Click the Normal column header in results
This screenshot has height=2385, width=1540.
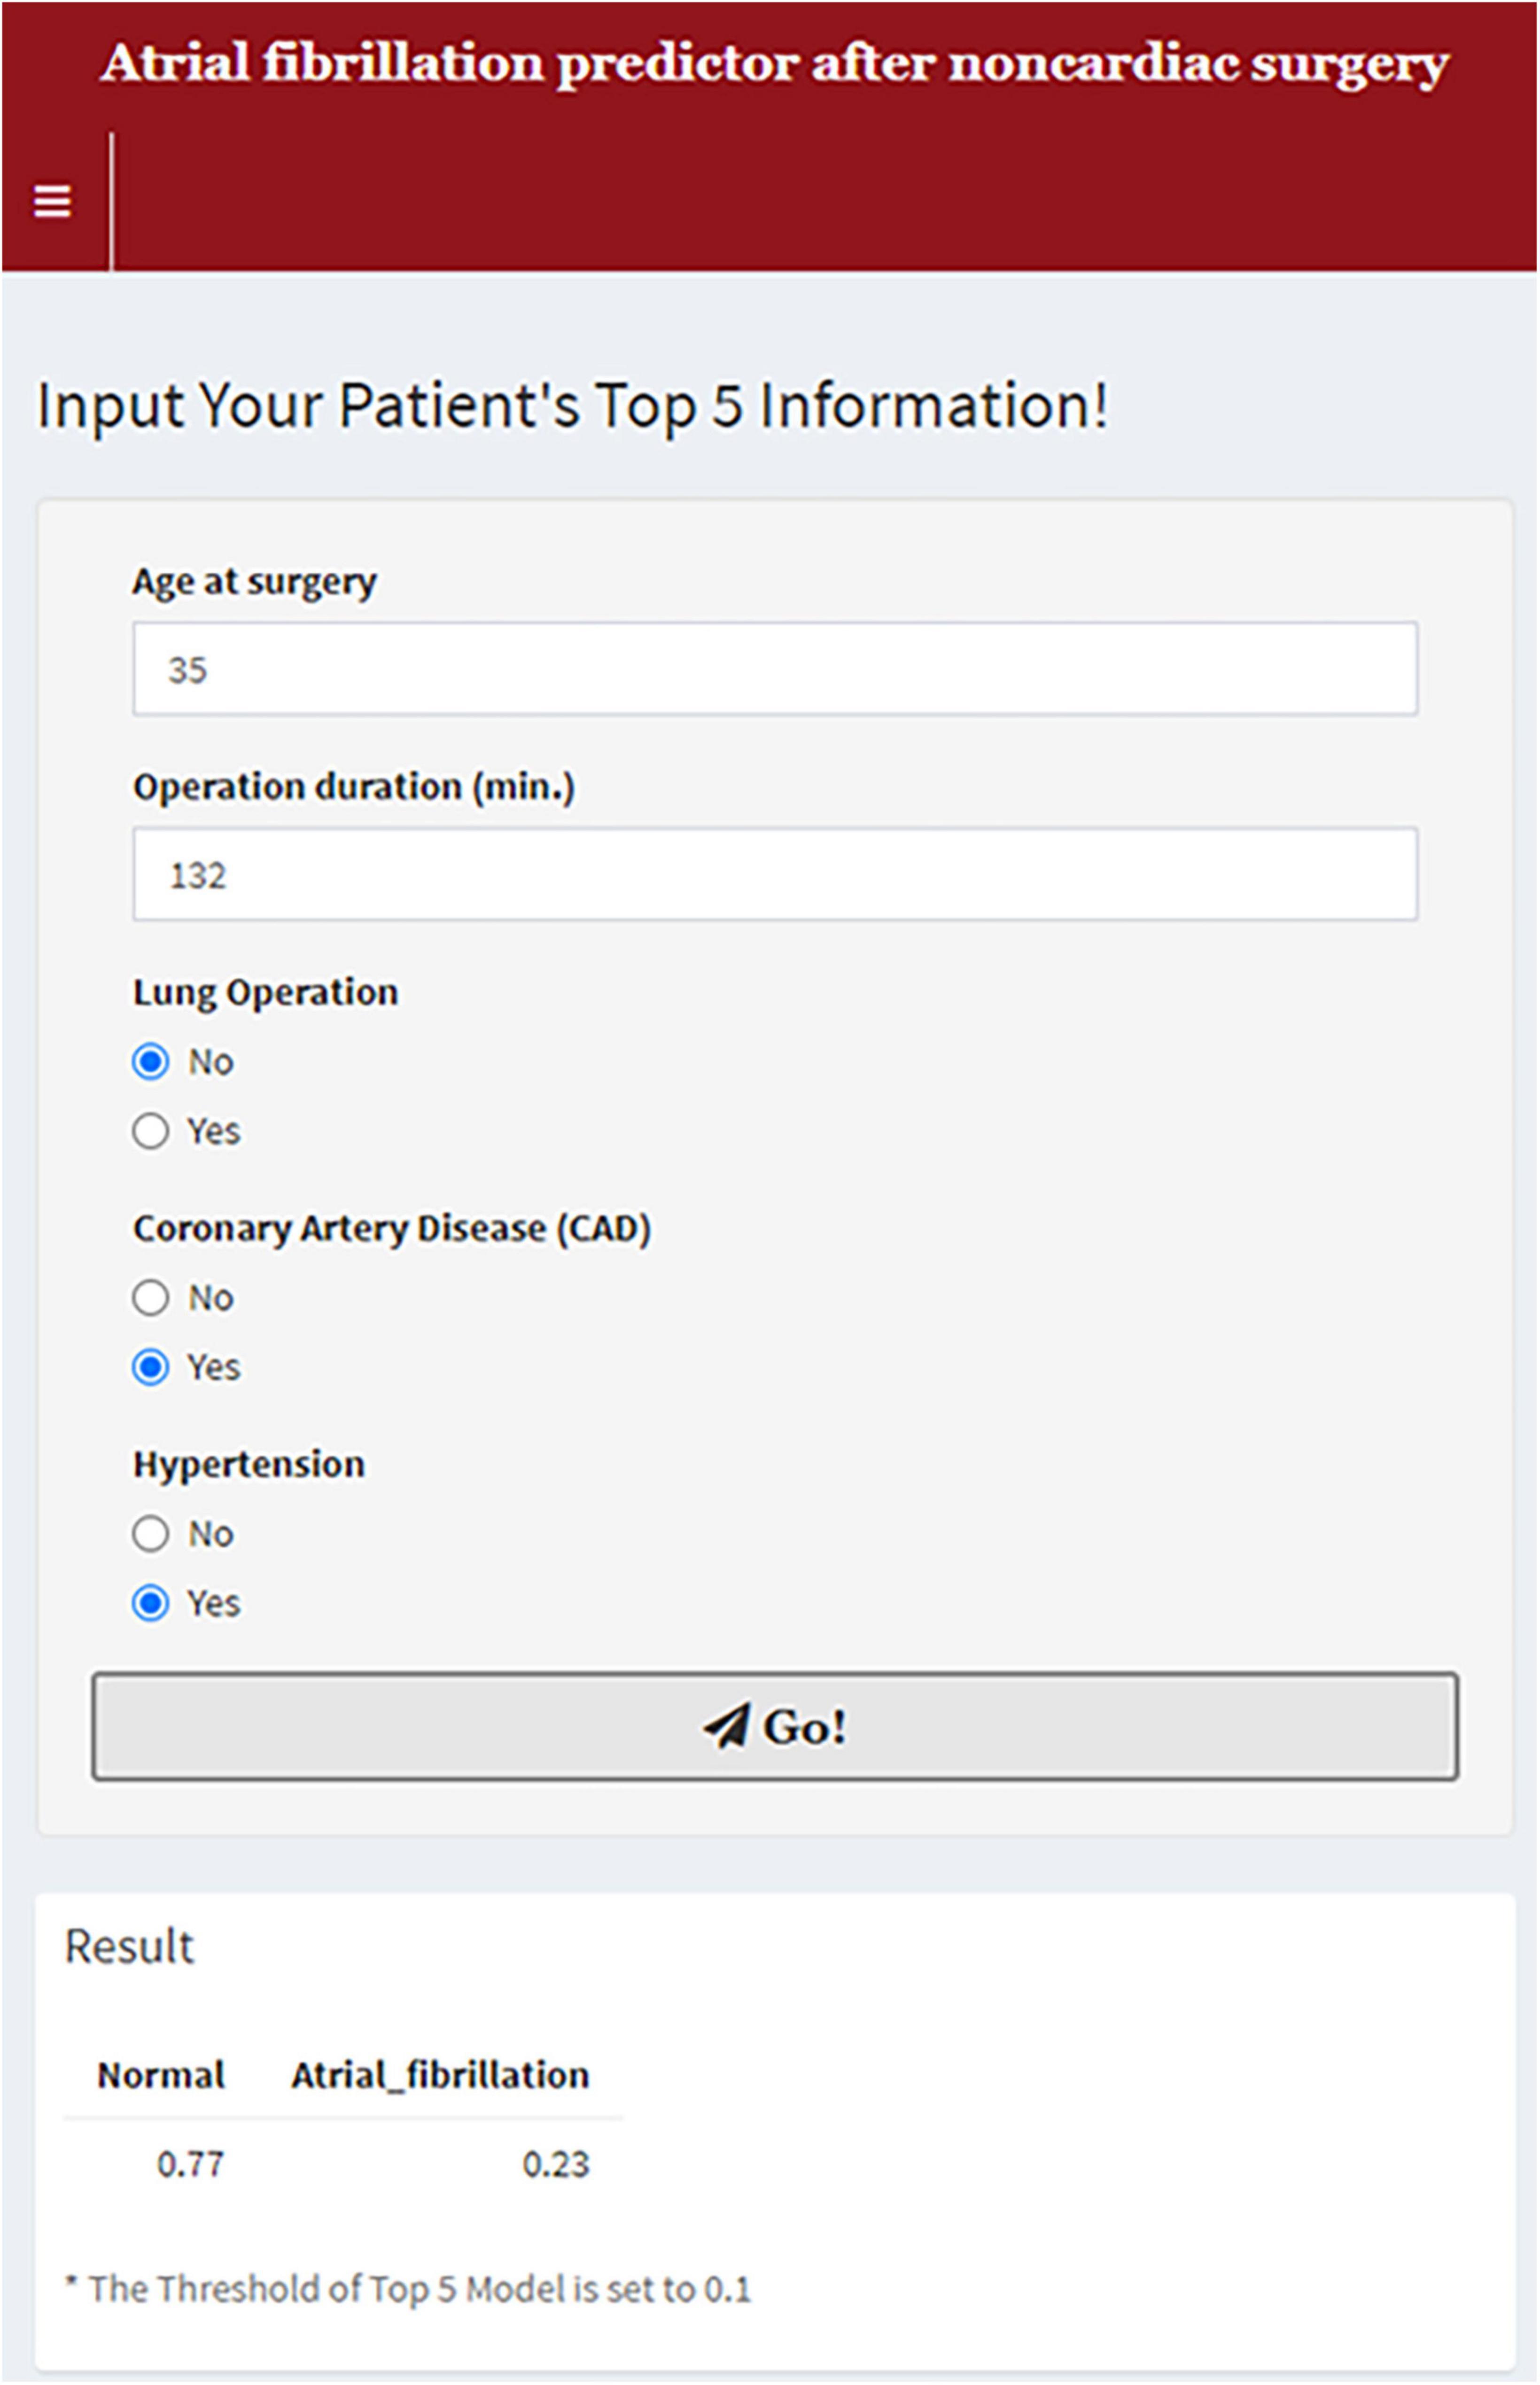pos(161,2075)
